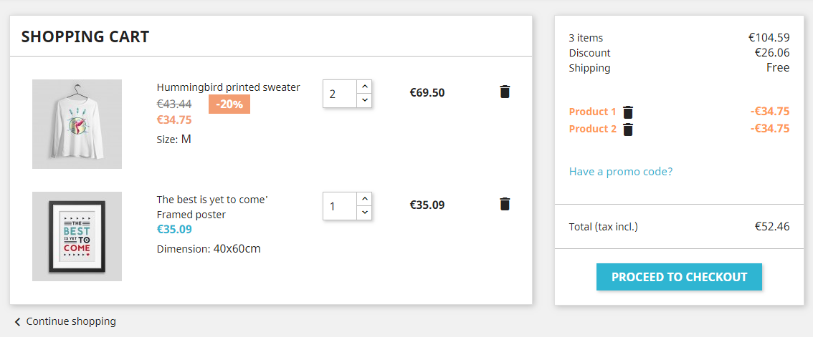The image size is (813, 337).
Task: Delete Hummingbird printed sweater from cart
Action: [505, 92]
